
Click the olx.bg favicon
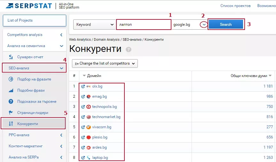pyautogui.click(x=89, y=86)
